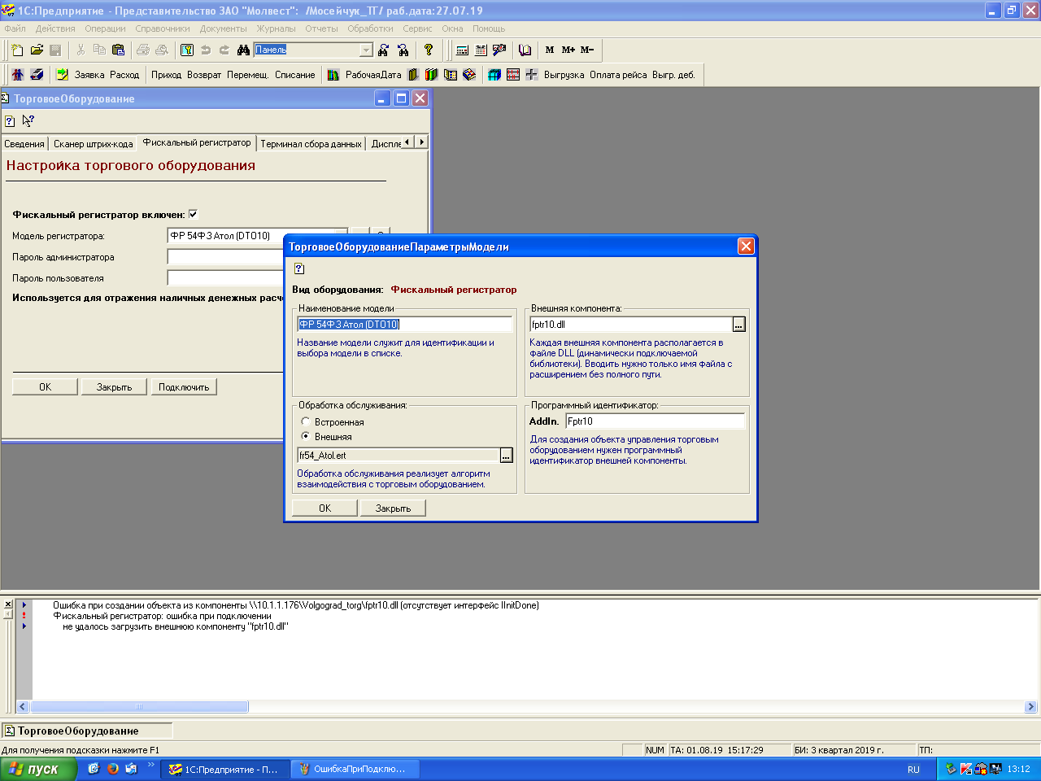Switch to ОшибкаПриПодклю taskbar window

[x=354, y=769]
